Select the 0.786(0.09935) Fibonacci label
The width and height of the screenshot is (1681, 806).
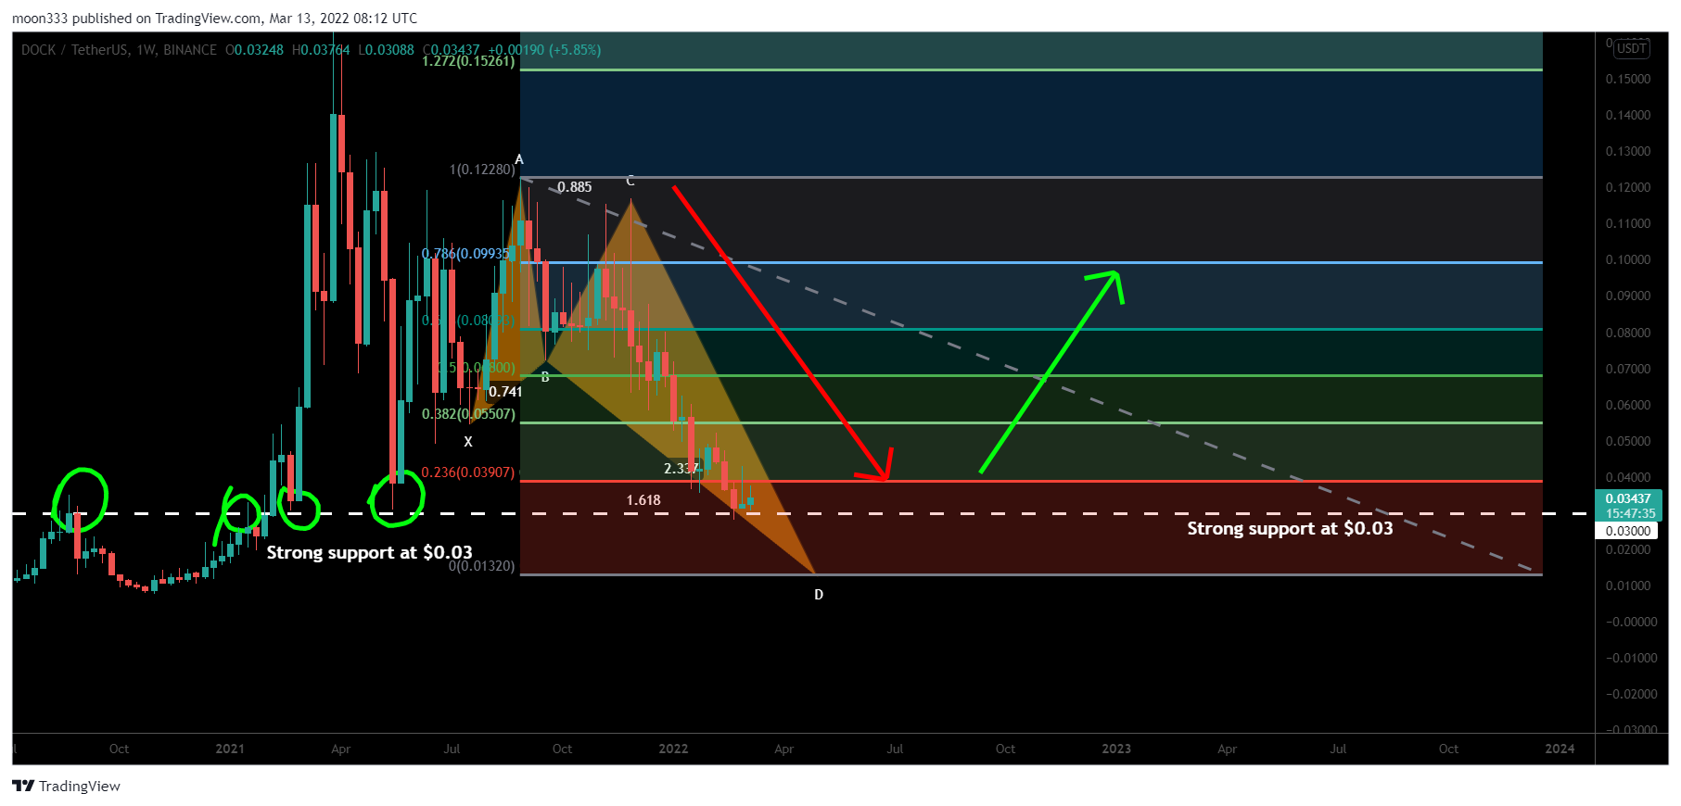click(466, 254)
